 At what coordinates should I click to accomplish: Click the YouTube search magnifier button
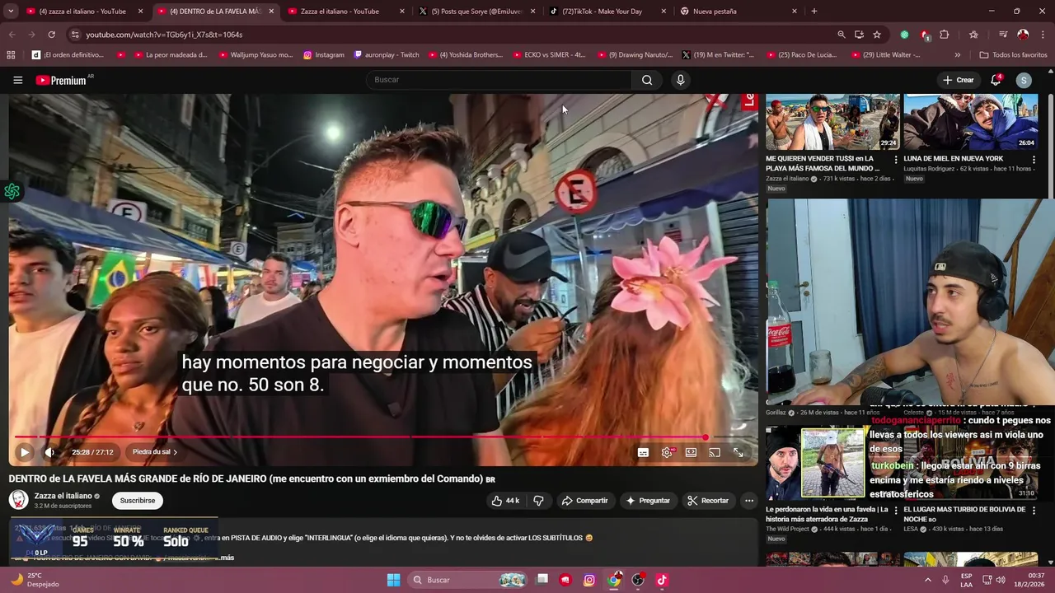coord(647,80)
